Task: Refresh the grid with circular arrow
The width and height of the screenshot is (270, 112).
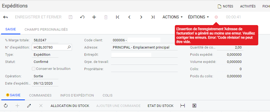Action: (x=6, y=106)
